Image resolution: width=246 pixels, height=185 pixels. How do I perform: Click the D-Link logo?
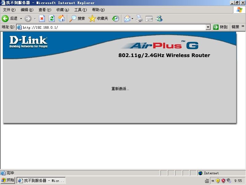pos(28,42)
